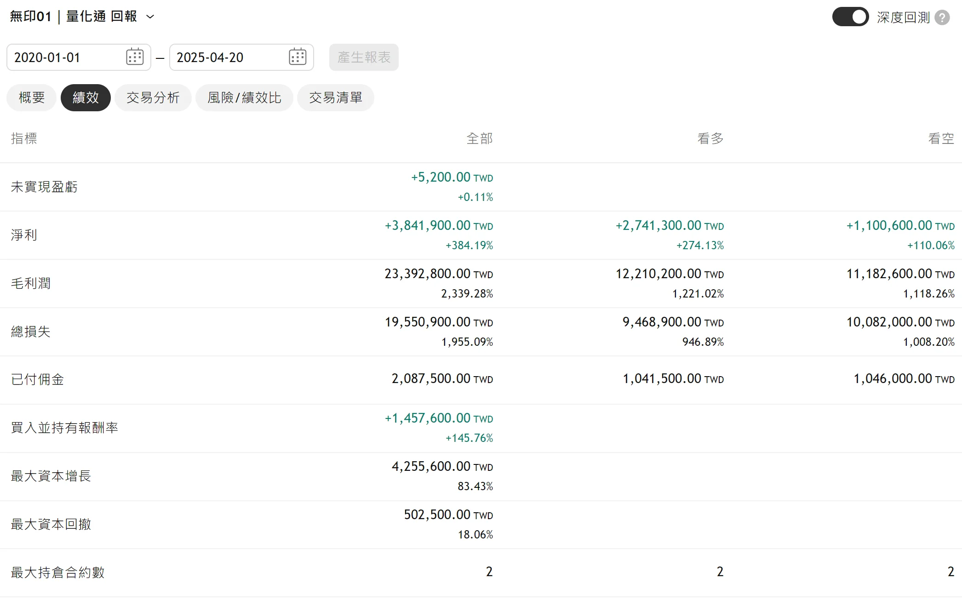962x601 pixels.
Task: Click the 502,500.00 TWD max drawdown value
Action: tap(448, 515)
